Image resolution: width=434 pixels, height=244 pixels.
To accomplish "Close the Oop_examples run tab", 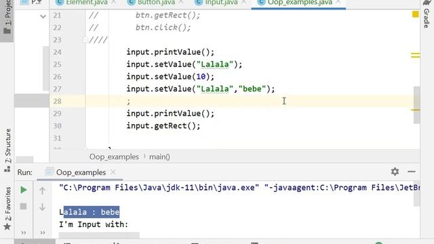I will tap(113, 172).
